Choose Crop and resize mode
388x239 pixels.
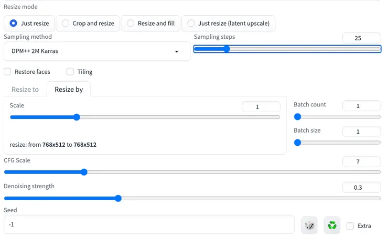(66, 23)
